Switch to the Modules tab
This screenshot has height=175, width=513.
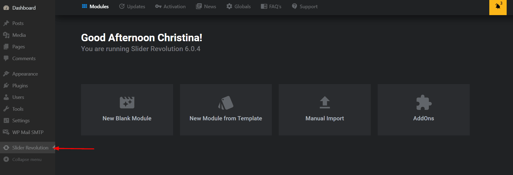click(x=95, y=6)
